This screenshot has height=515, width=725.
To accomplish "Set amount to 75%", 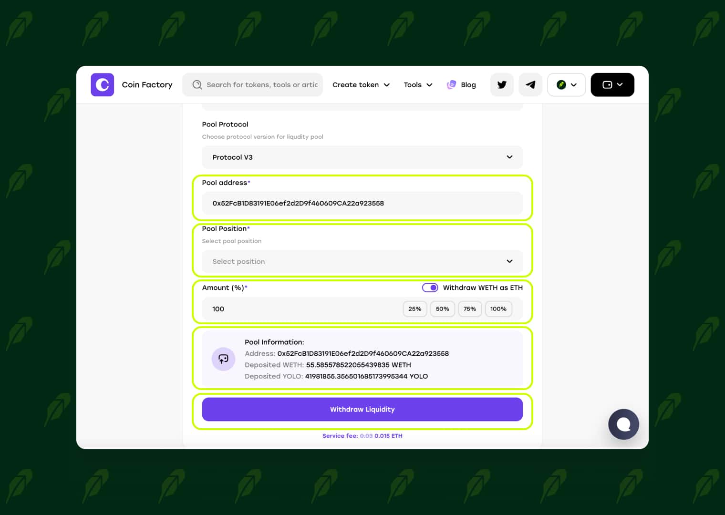I will (x=470, y=309).
